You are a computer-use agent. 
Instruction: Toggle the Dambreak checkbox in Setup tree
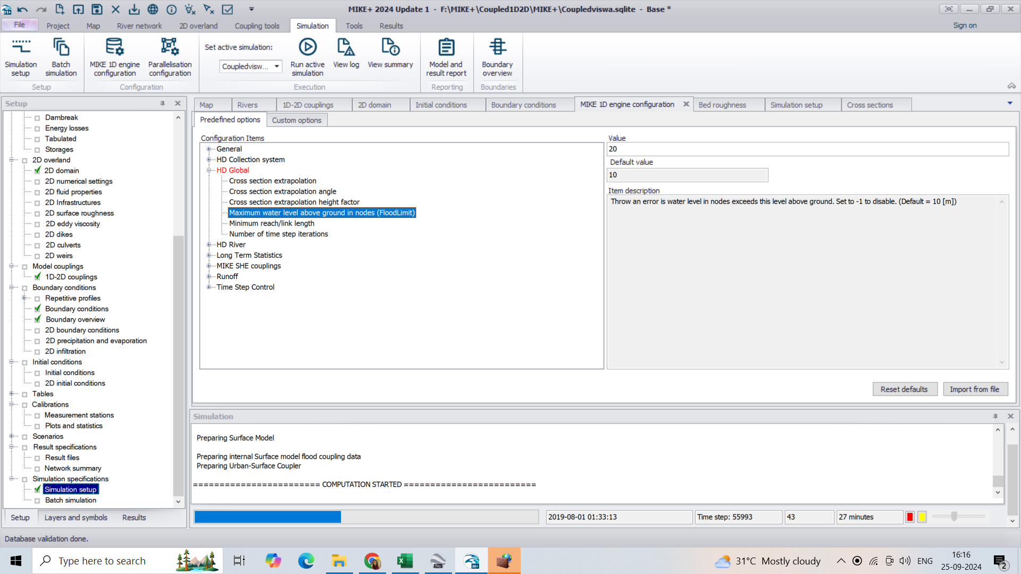click(37, 118)
